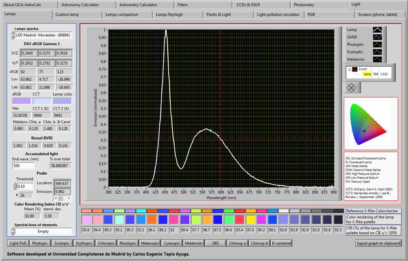Click the B-carotene button
The height and width of the screenshot is (261, 408).
[x=281, y=243]
